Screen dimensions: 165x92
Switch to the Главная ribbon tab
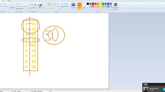point(3,1)
